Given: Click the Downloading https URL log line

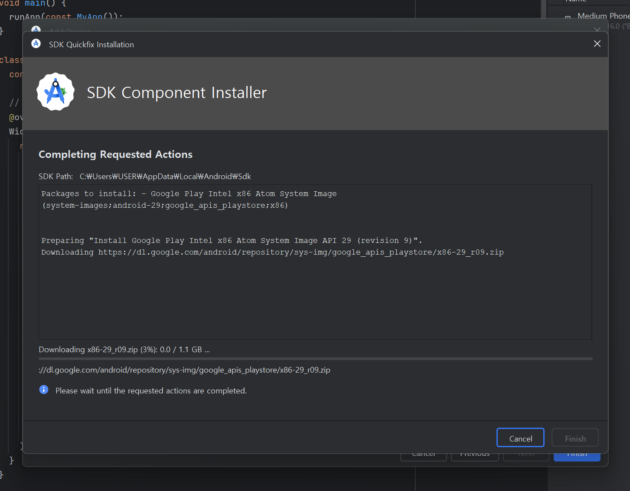Looking at the screenshot, I should click(x=272, y=252).
